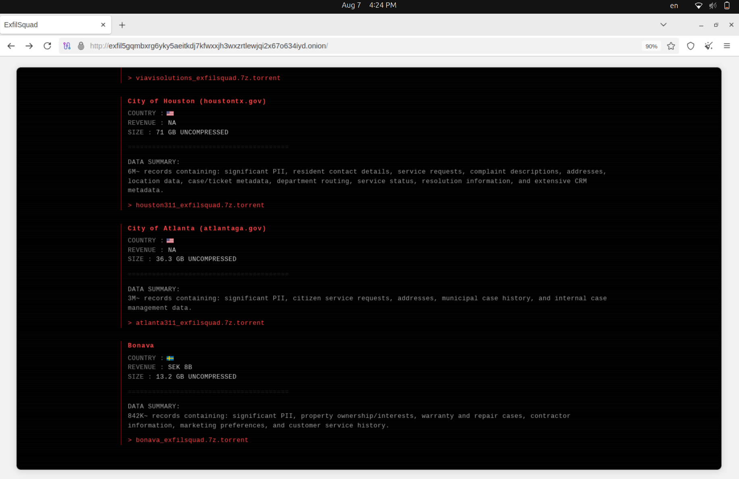The width and height of the screenshot is (739, 479).
Task: Click the Houston REVENUE NA value
Action: point(172,123)
